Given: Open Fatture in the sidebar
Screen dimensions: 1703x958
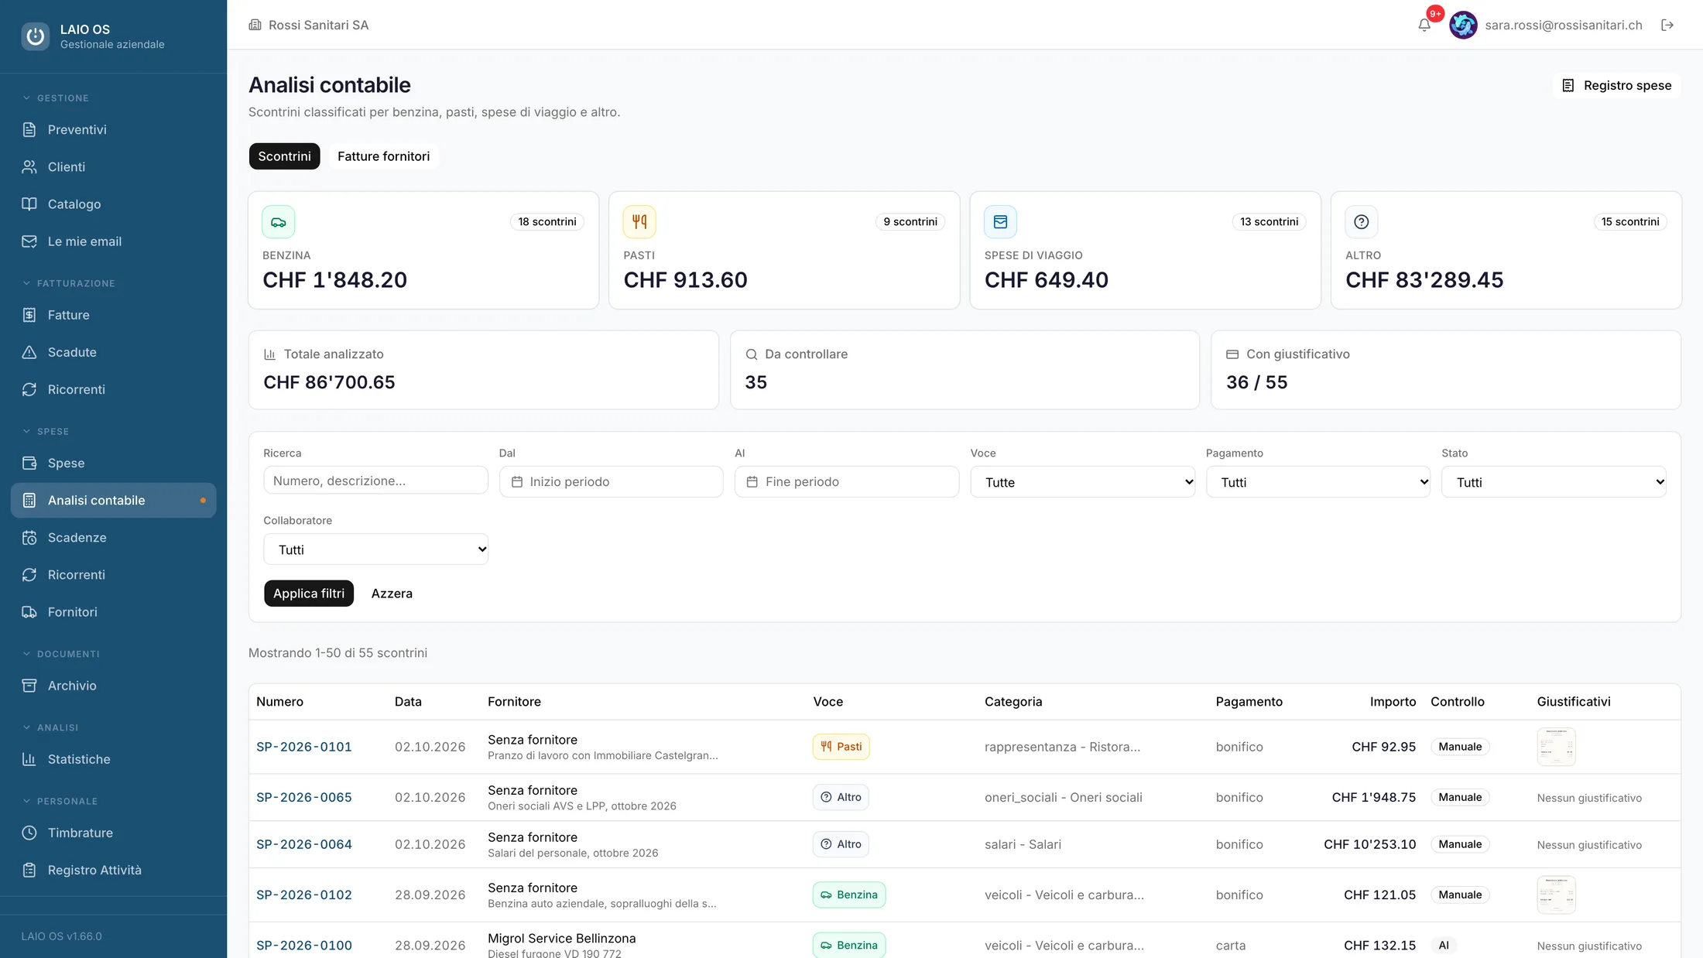Looking at the screenshot, I should point(113,315).
